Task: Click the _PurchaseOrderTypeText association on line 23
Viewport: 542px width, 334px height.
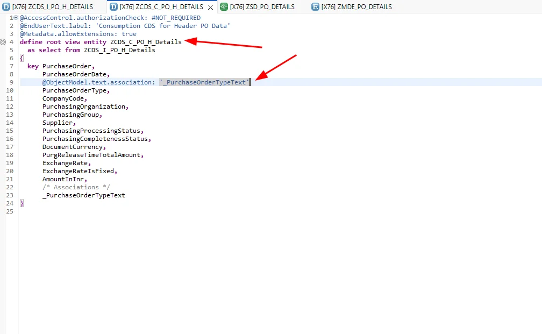Action: pos(84,195)
